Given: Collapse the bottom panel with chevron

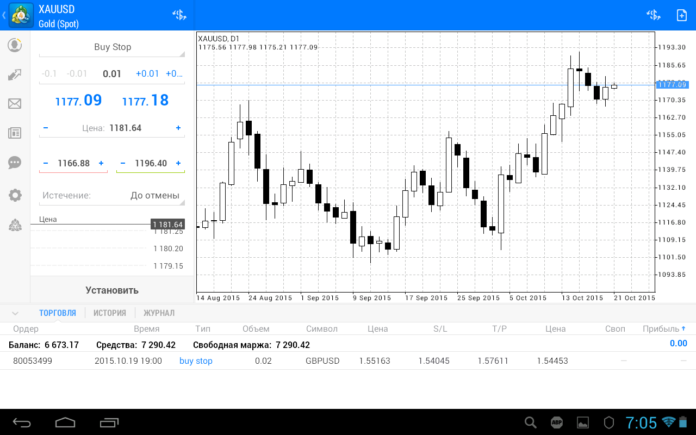Looking at the screenshot, I should (x=15, y=313).
